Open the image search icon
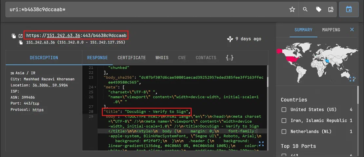 click(x=331, y=9)
